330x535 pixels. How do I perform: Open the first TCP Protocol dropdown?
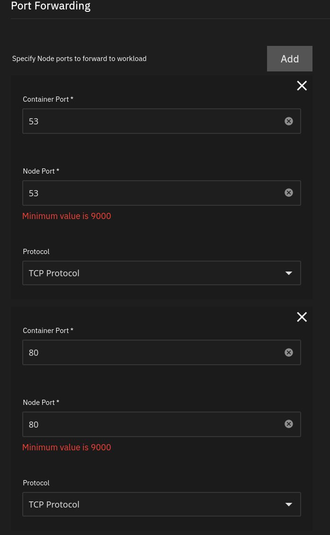point(161,273)
